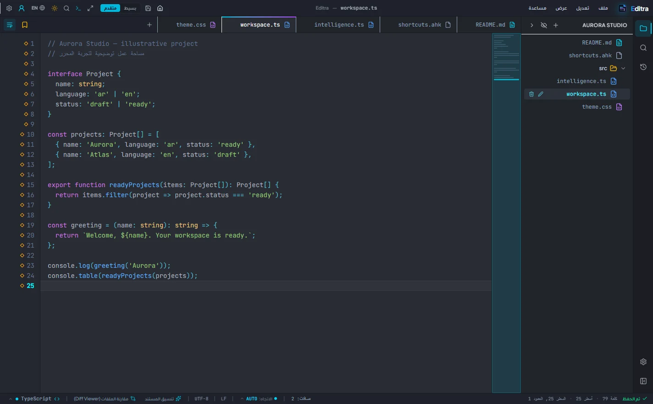This screenshot has height=404, width=653.
Task: Collapse the explorer panel with the chevron arrow
Action: [532, 25]
